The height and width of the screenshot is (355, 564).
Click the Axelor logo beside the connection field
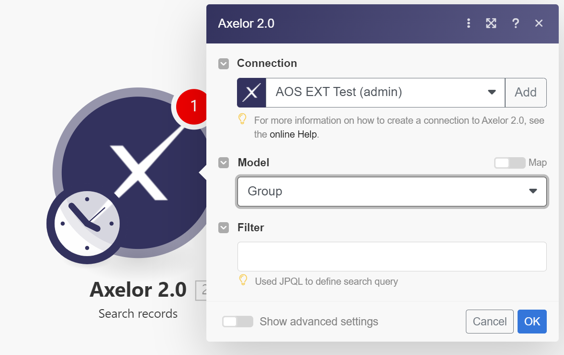(x=251, y=93)
